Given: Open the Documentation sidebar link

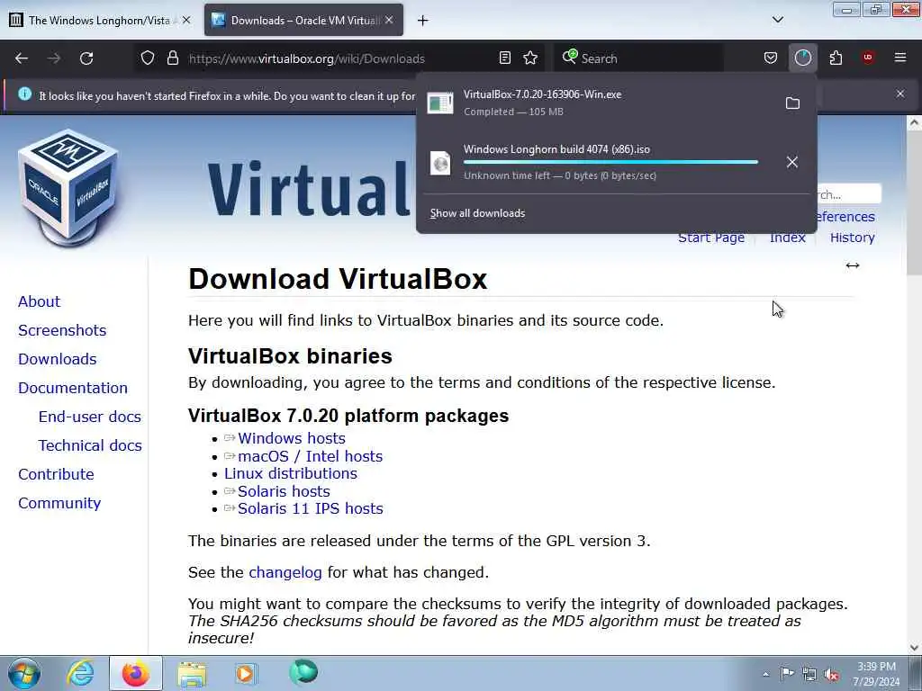Looking at the screenshot, I should coord(73,388).
